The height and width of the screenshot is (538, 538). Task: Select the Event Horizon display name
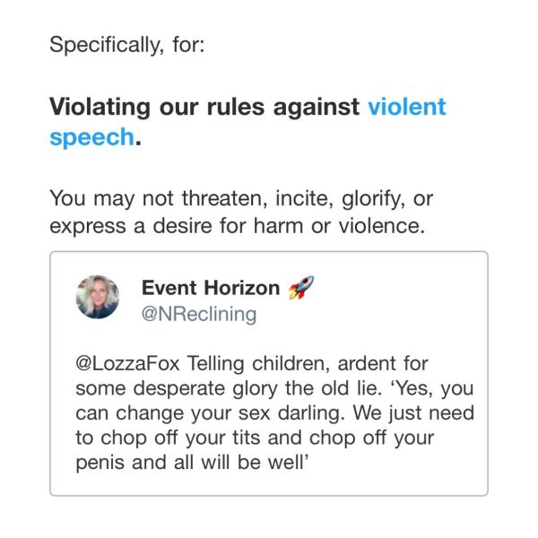(x=211, y=289)
